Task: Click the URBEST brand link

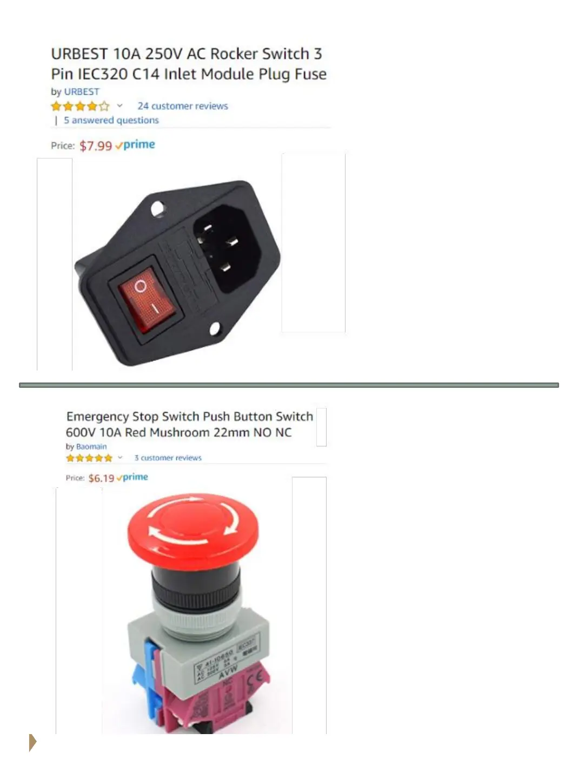Action: [82, 92]
